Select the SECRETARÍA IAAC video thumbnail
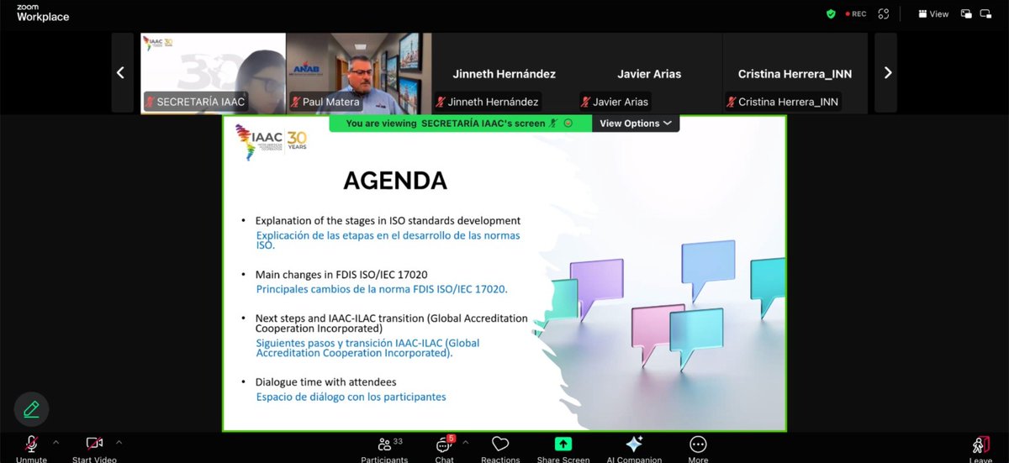Image resolution: width=1009 pixels, height=463 pixels. (x=213, y=73)
